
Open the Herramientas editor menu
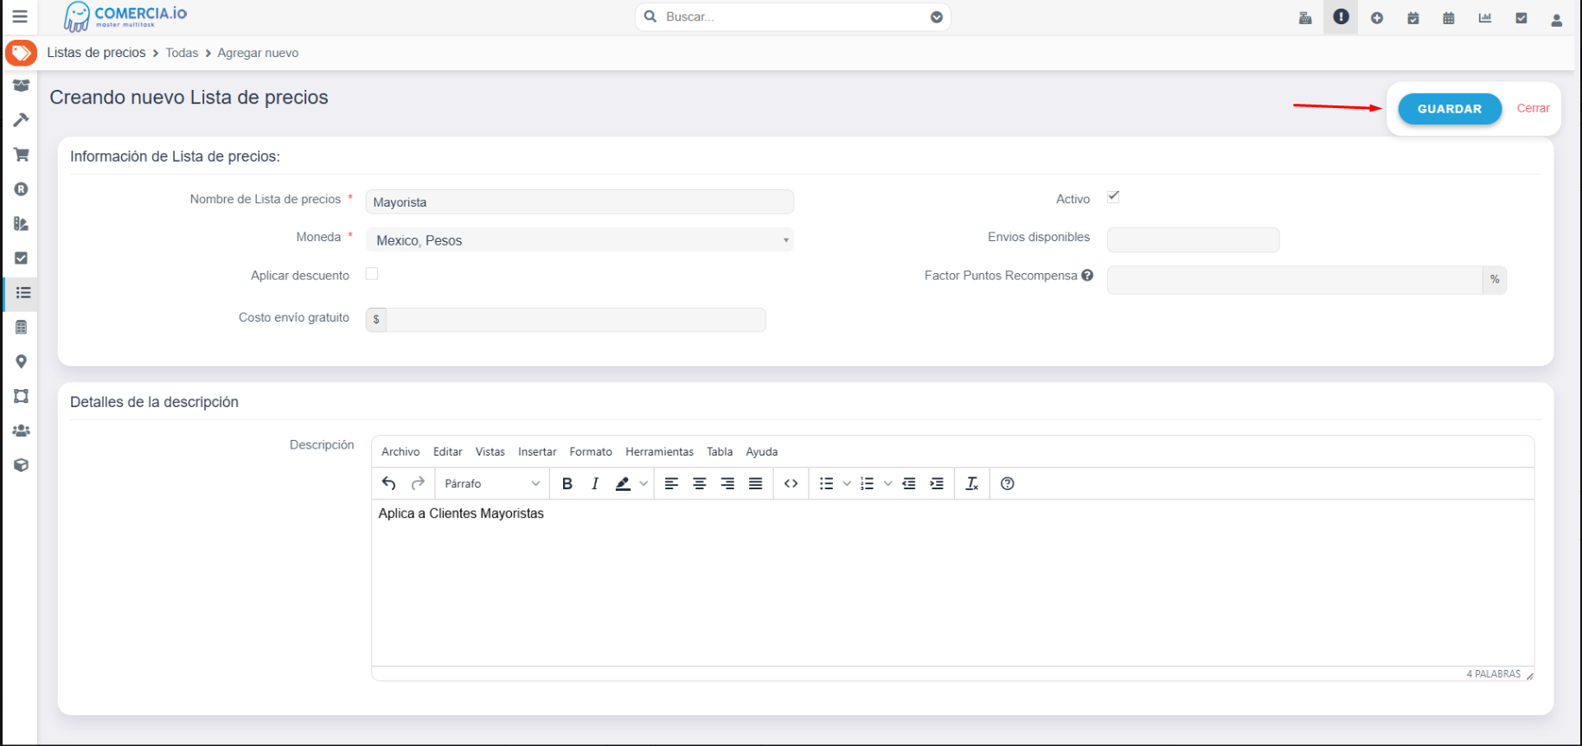point(659,451)
